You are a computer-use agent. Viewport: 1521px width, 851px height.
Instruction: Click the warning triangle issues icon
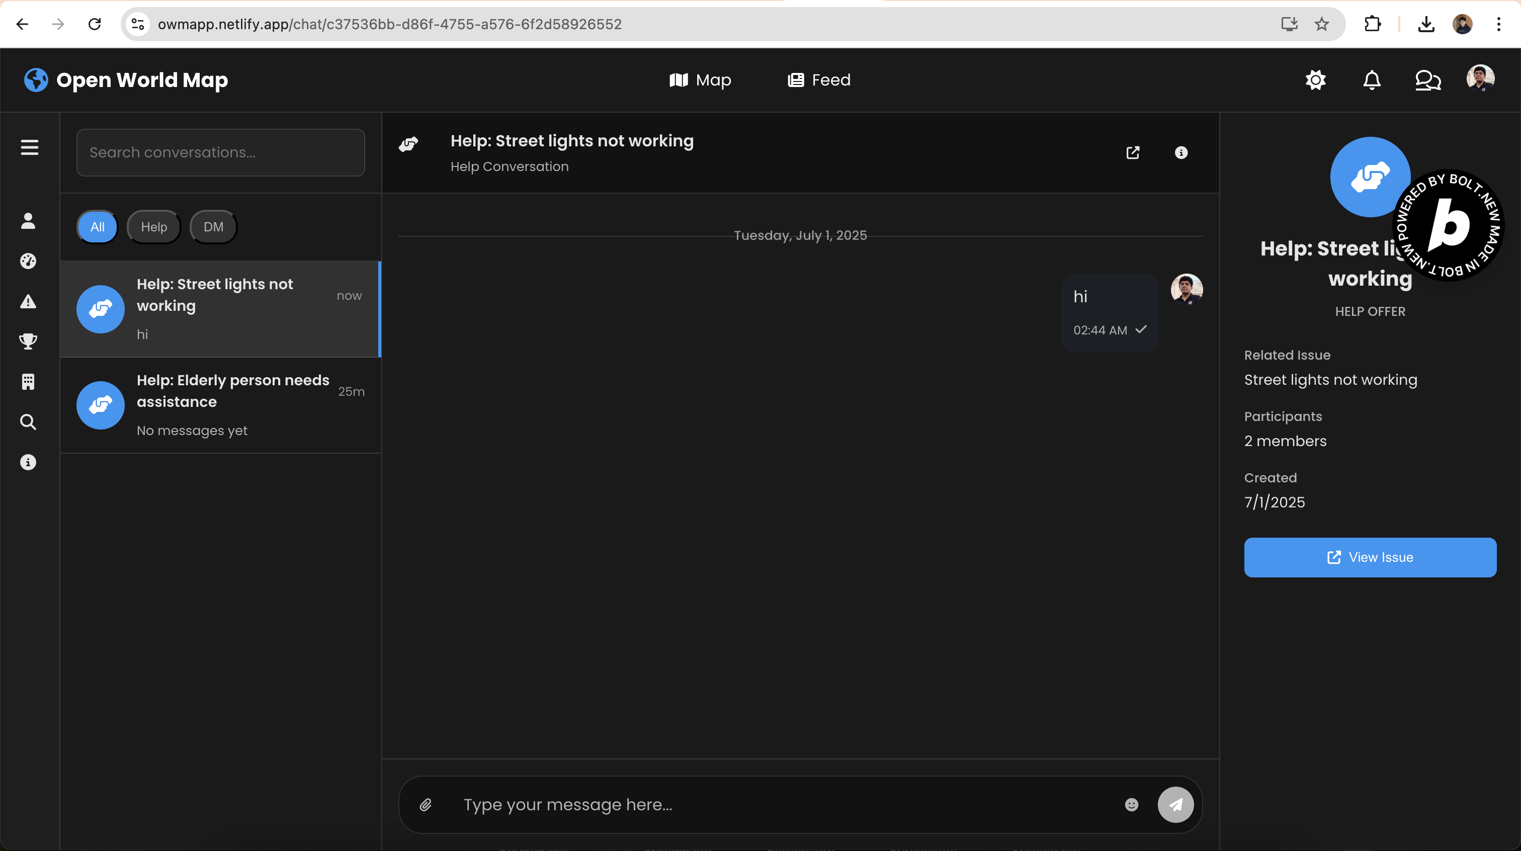[x=28, y=302]
